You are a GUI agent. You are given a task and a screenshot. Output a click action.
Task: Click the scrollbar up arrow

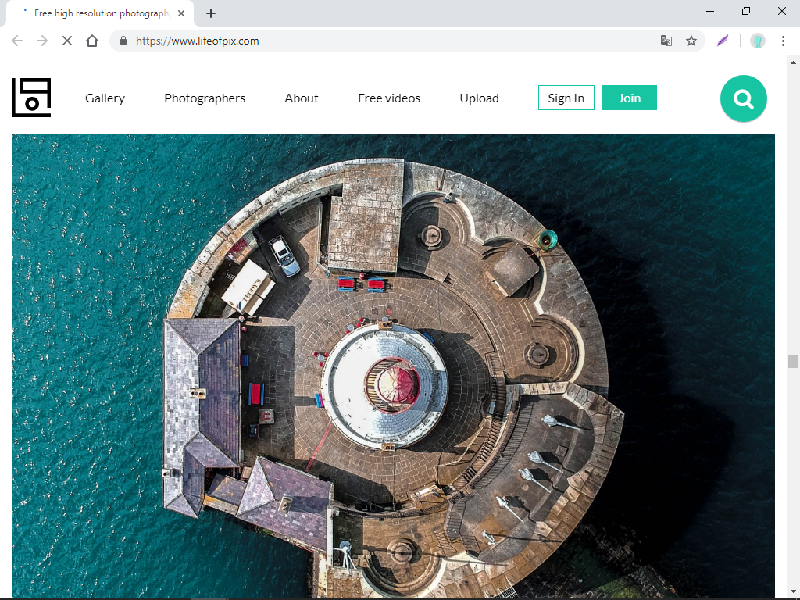(793, 62)
